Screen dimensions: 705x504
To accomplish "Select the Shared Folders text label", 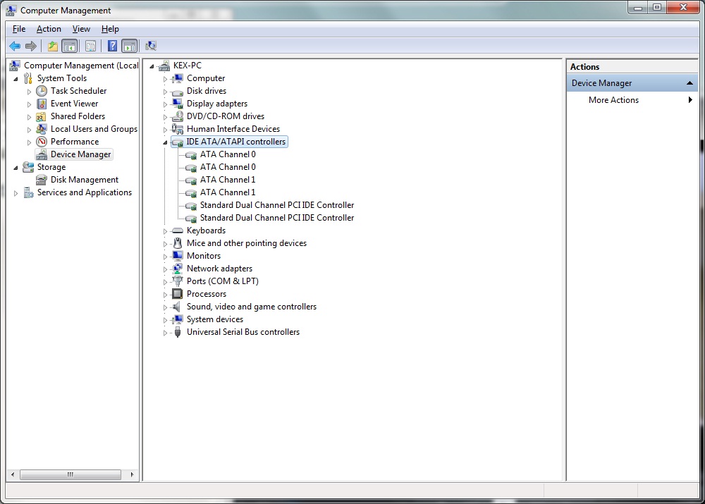I will (78, 116).
